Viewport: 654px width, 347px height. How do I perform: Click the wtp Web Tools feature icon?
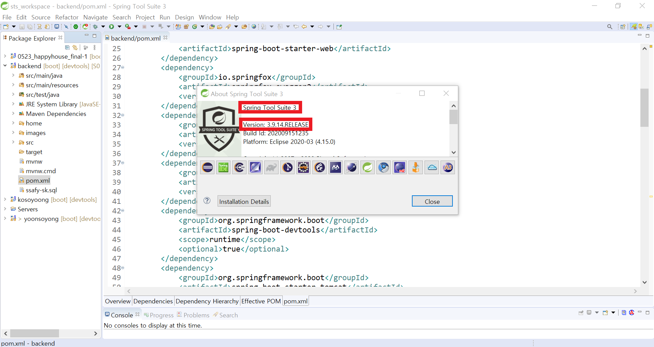pyautogui.click(x=303, y=167)
